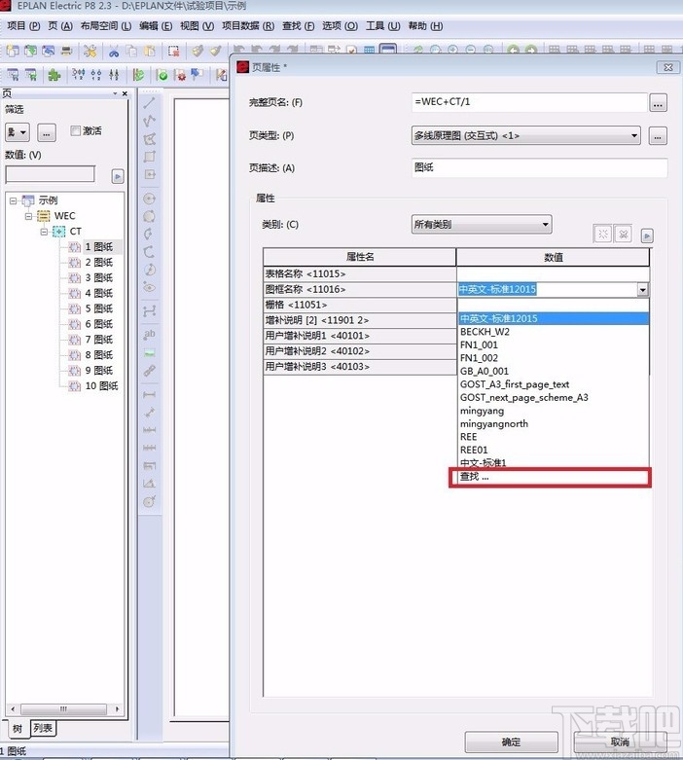Image resolution: width=683 pixels, height=760 pixels.
Task: Click the printer icon in the toolbar
Action: (66, 51)
